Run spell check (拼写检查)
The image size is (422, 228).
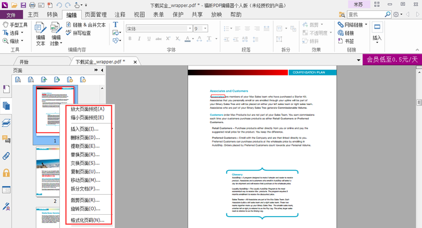pos(79,33)
